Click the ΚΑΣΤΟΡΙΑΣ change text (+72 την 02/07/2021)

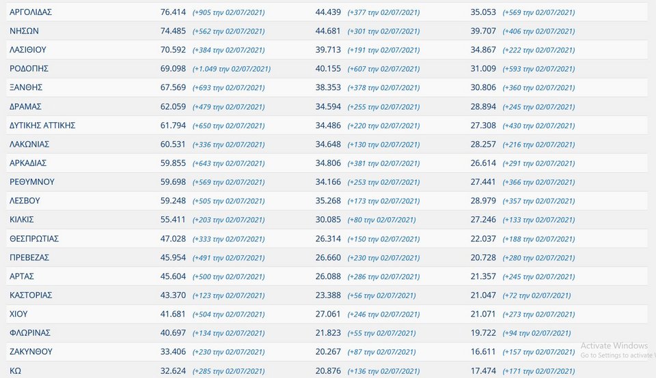point(537,295)
